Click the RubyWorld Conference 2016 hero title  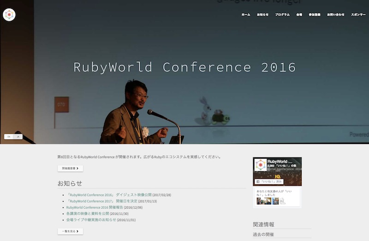pyautogui.click(x=184, y=67)
